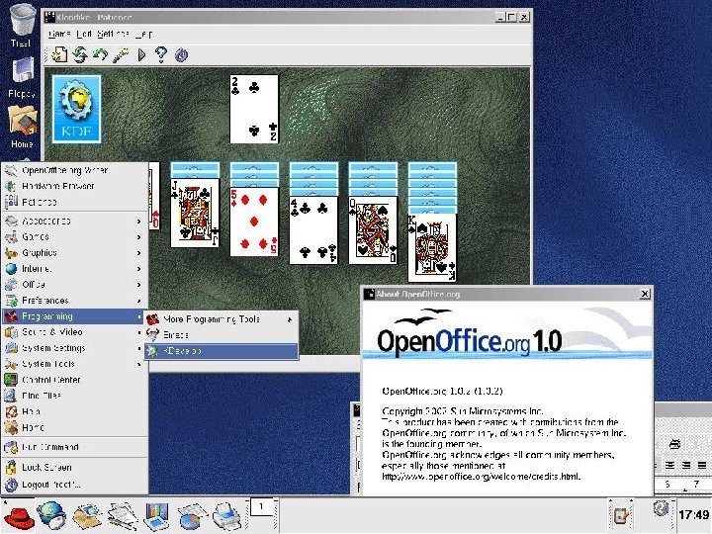
Task: Choose Find Files in the start menu
Action: tap(75, 396)
